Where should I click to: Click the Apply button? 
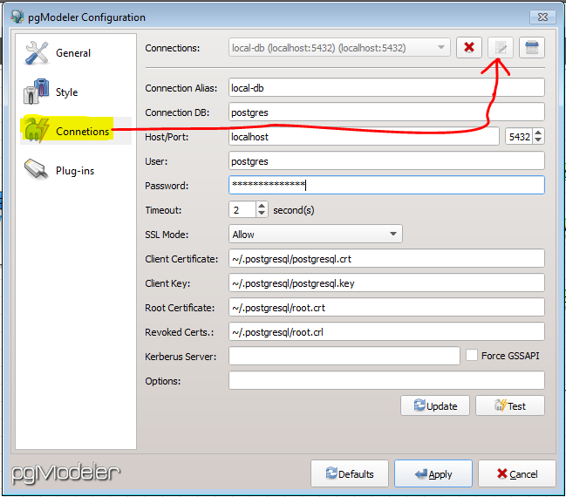[x=433, y=473]
